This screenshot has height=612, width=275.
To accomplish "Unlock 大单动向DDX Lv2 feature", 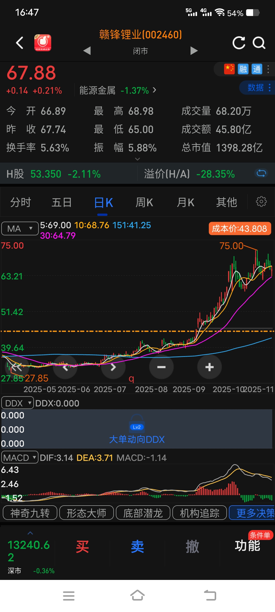I will [x=137, y=440].
